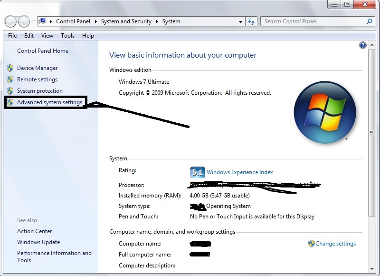Open Device Manager link
This screenshot has height=276, width=380.
pyautogui.click(x=38, y=68)
